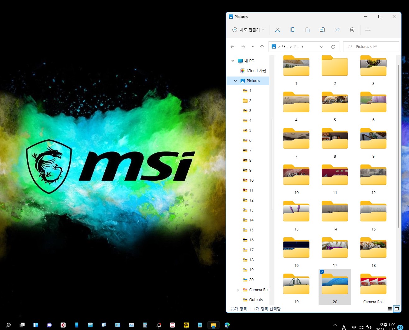Click the Copy icon in Explorer toolbar
The height and width of the screenshot is (330, 409).
pos(292,30)
